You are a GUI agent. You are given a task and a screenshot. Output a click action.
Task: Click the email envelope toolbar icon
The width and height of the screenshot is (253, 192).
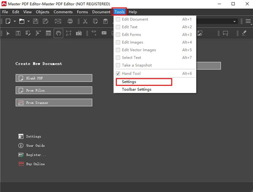click(58, 21)
